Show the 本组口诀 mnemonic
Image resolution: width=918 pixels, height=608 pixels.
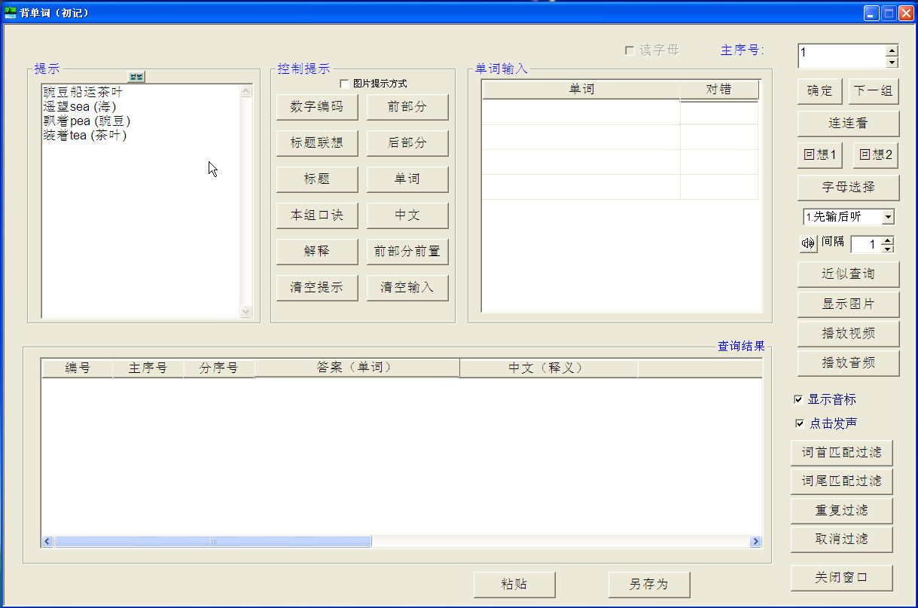[317, 215]
